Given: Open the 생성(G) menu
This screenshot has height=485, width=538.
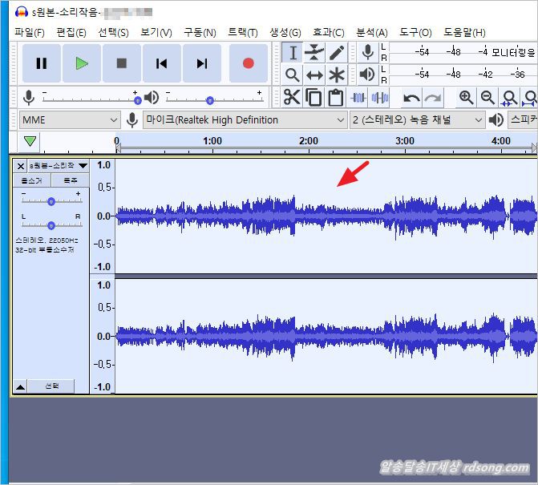Looking at the screenshot, I should 285,33.
